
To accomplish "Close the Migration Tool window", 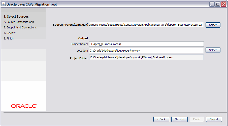I will click(223, 4).
